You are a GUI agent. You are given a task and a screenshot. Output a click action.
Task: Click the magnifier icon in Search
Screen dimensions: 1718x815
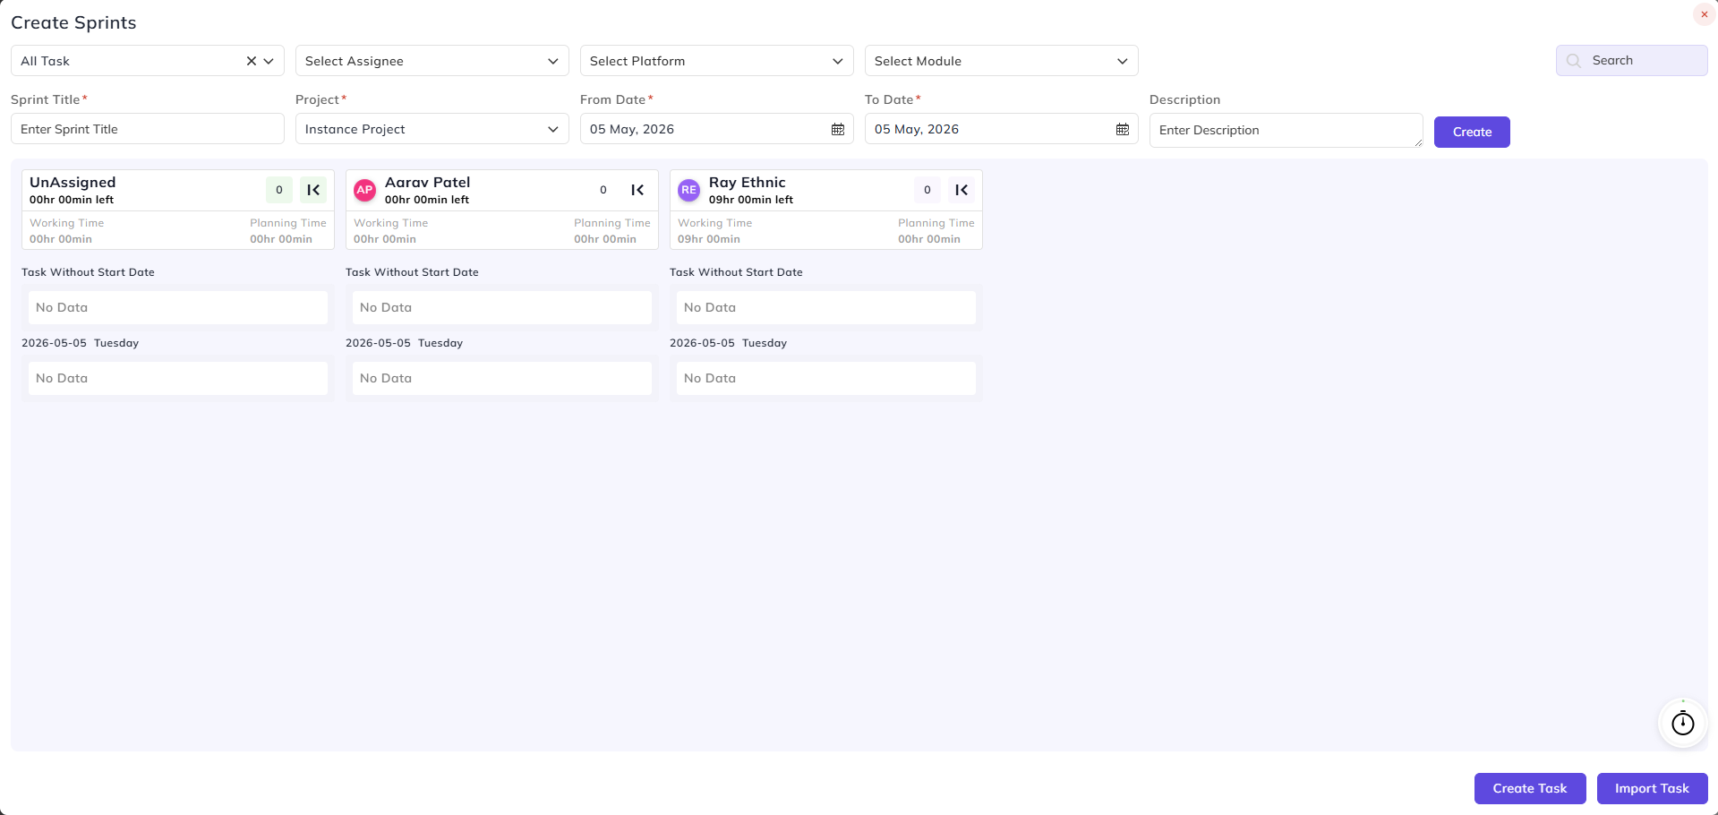1574,61
